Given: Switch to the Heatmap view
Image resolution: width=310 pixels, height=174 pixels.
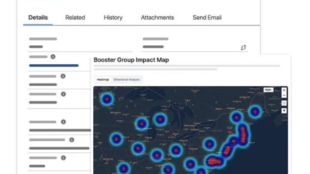Looking at the screenshot, I should (x=103, y=80).
